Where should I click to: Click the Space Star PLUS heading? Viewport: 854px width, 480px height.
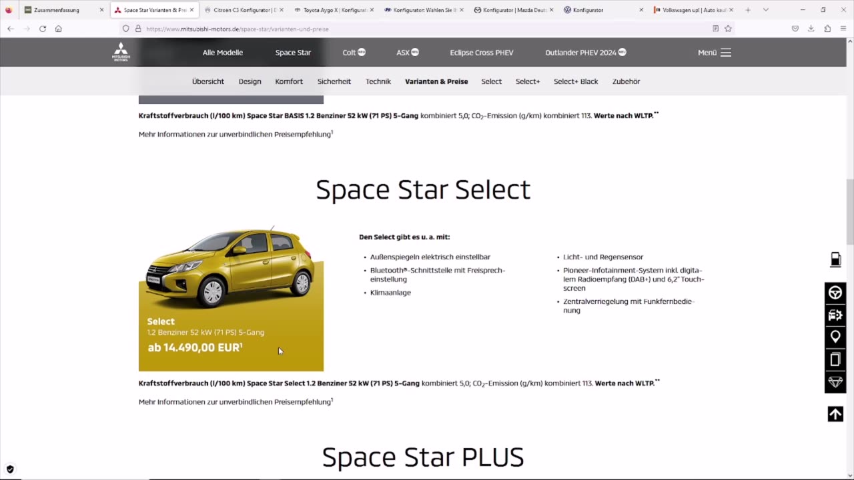pos(423,457)
